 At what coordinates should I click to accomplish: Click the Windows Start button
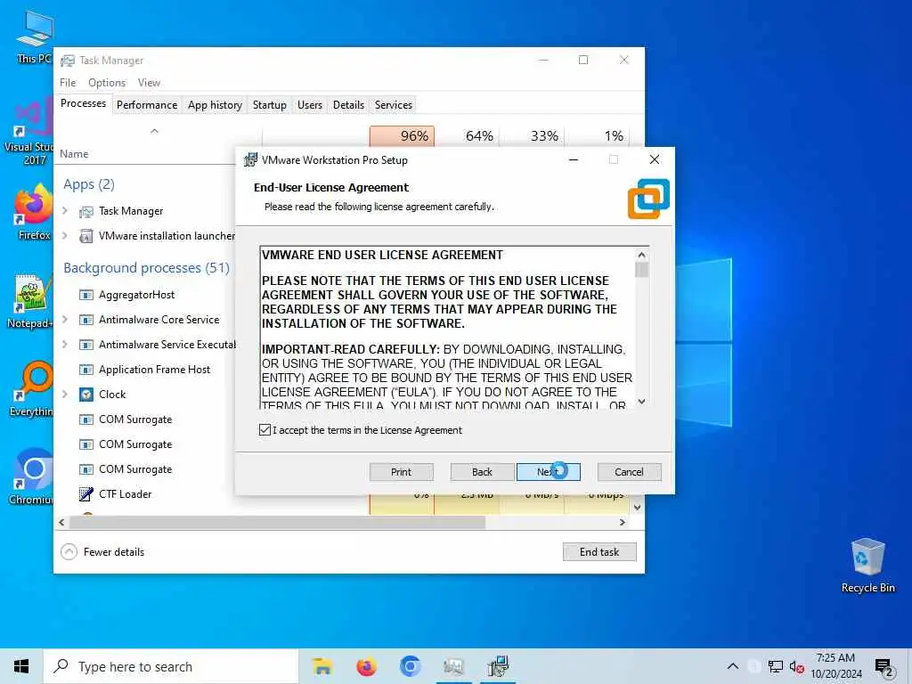21,666
